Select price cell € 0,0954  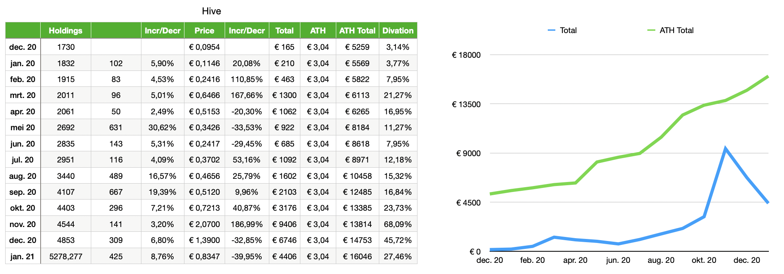[x=204, y=47]
